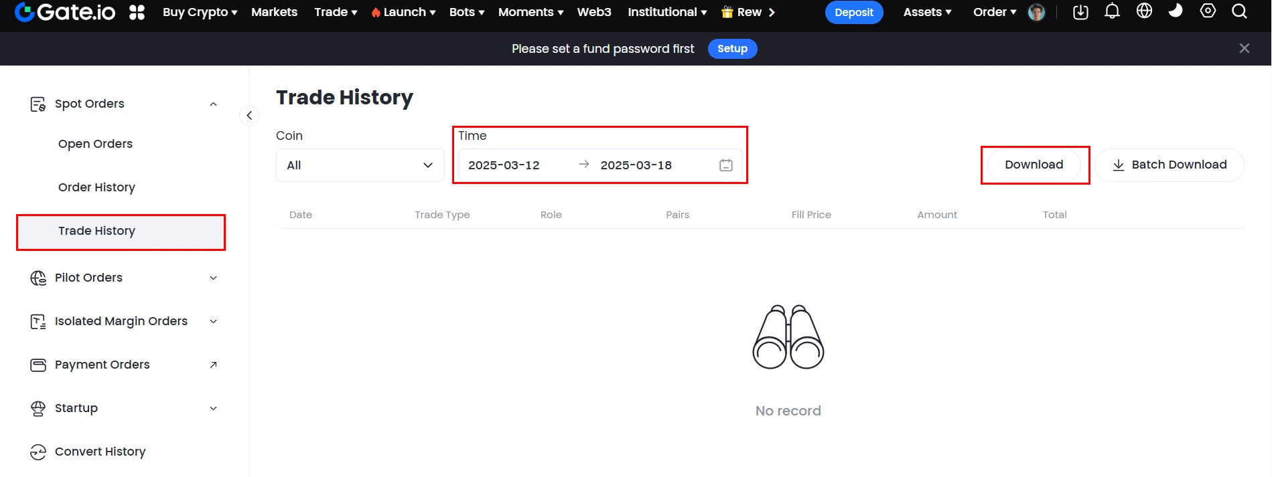
Task: Click the Date column header
Action: (301, 215)
